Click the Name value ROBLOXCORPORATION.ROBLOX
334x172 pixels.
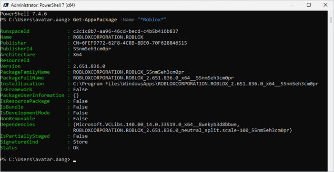click(x=108, y=37)
